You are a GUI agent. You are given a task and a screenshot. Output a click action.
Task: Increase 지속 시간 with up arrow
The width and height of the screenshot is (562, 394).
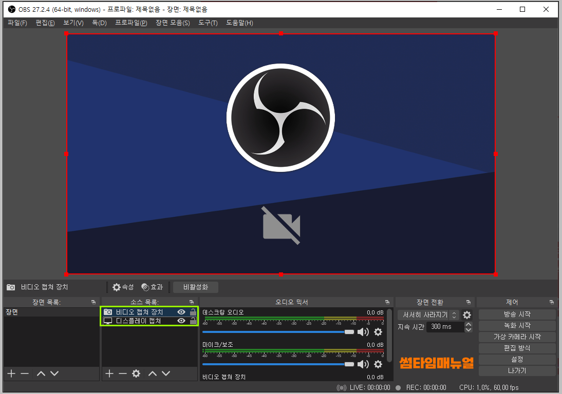coord(469,324)
